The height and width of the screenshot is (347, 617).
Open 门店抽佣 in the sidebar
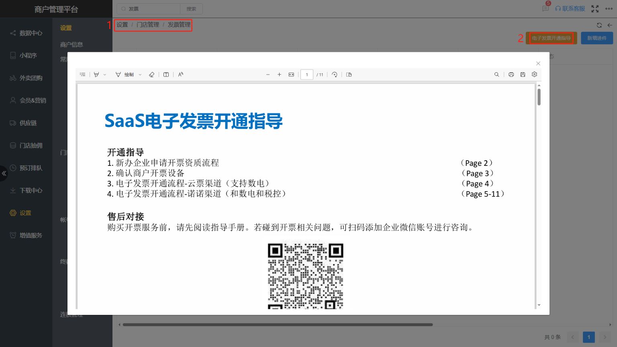26,145
